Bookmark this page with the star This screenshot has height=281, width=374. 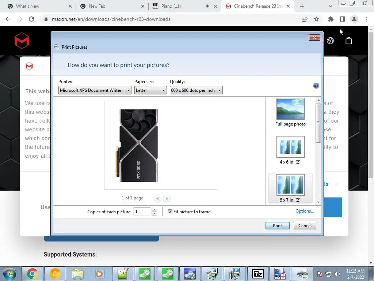pos(316,19)
